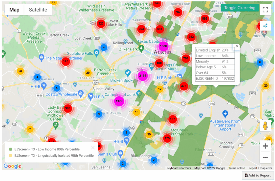Screen dimensions: 275x181
Task: Click green Low Income legend swatch
Action: click(11, 149)
